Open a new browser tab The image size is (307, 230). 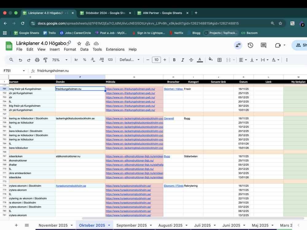196,13
